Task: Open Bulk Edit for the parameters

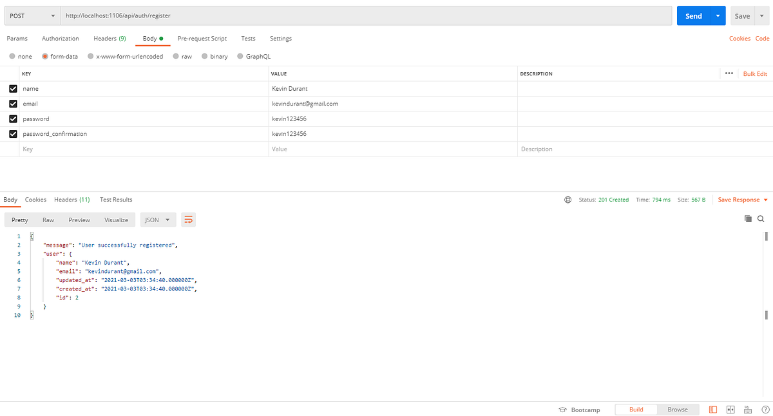Action: [755, 73]
